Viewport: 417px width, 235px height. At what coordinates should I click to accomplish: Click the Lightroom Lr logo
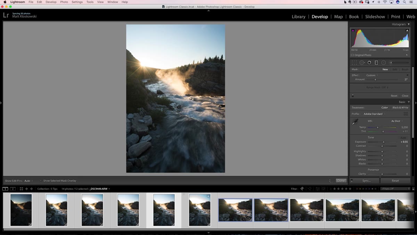point(6,15)
